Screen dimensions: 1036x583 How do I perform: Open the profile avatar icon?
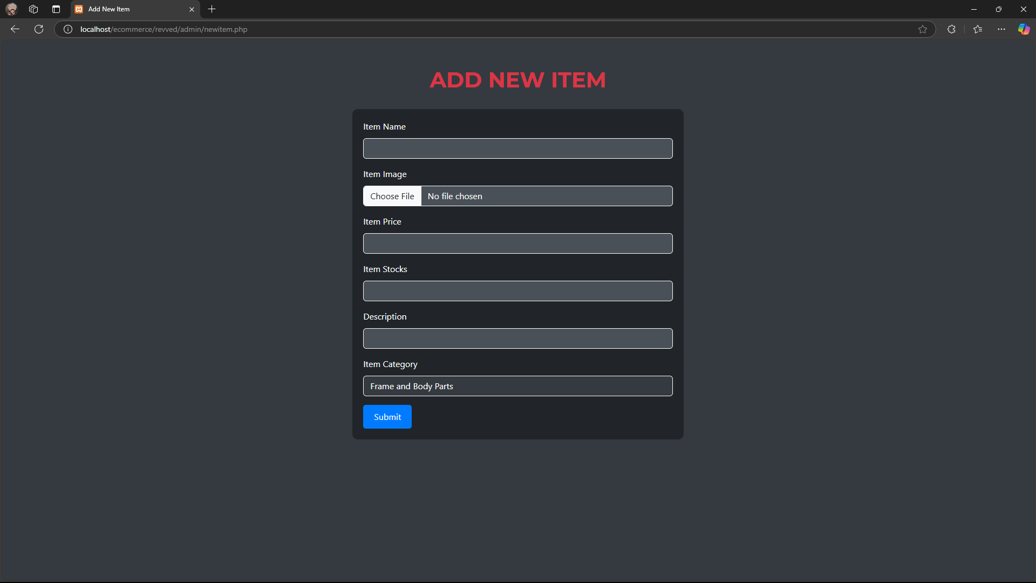11,9
